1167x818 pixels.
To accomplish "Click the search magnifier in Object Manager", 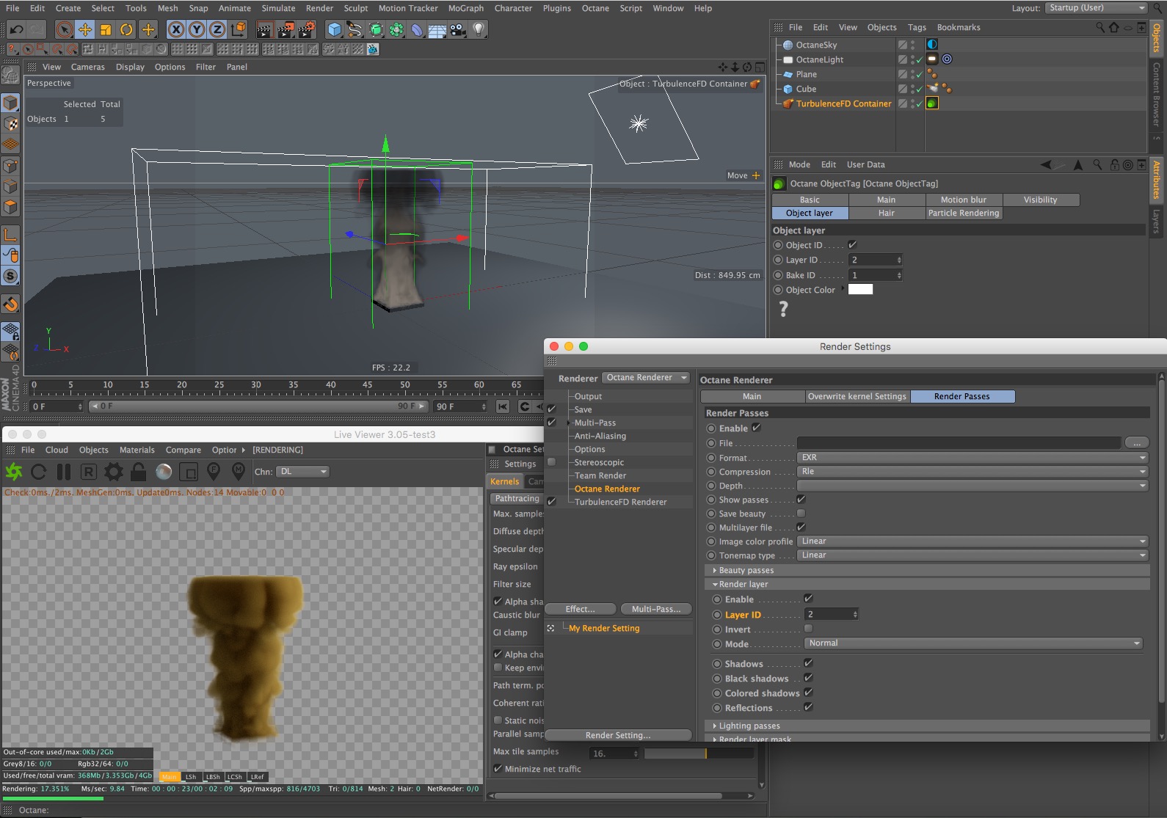I will click(x=1100, y=27).
